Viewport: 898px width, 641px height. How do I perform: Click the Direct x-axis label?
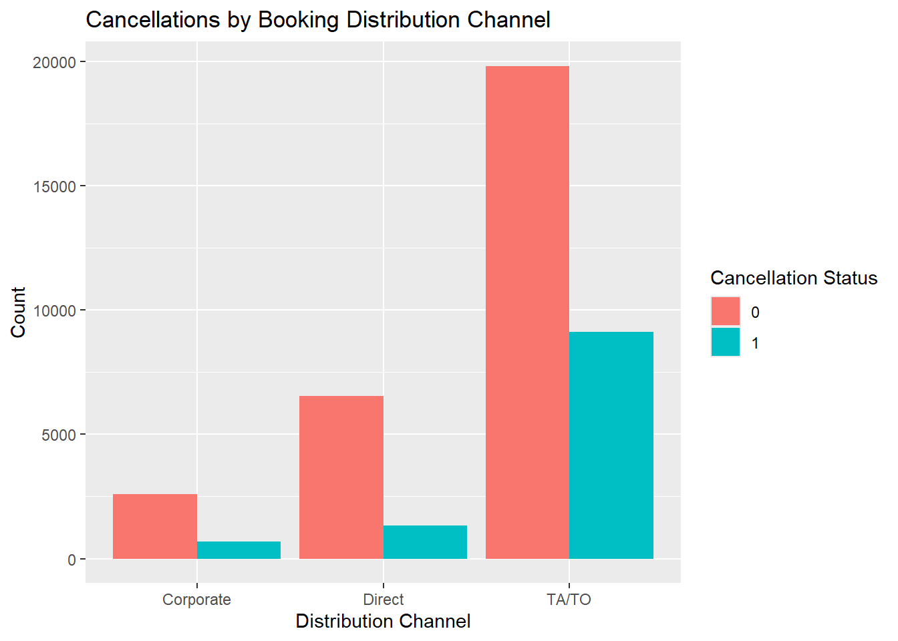[x=384, y=600]
